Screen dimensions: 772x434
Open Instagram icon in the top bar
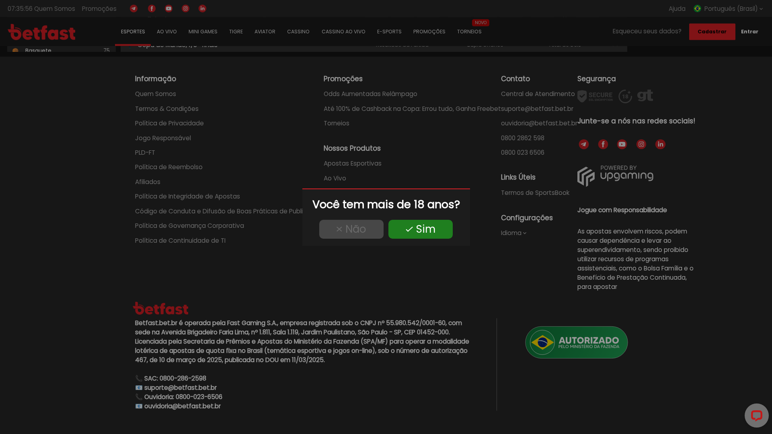pyautogui.click(x=185, y=8)
